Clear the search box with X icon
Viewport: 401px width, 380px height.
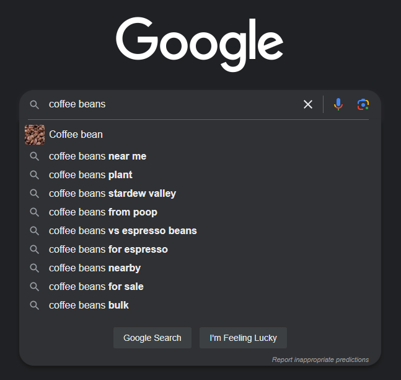click(308, 104)
